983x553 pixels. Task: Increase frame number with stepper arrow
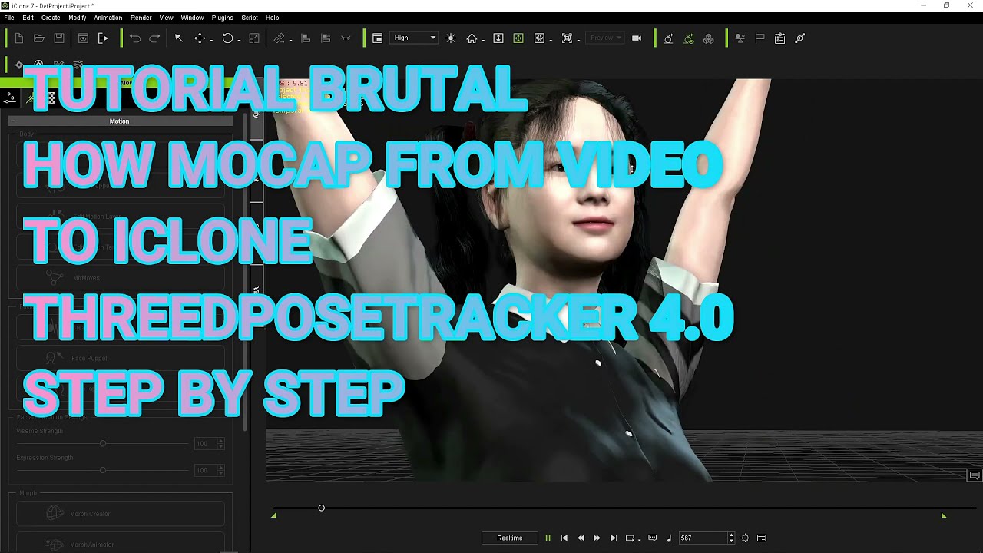click(x=731, y=535)
